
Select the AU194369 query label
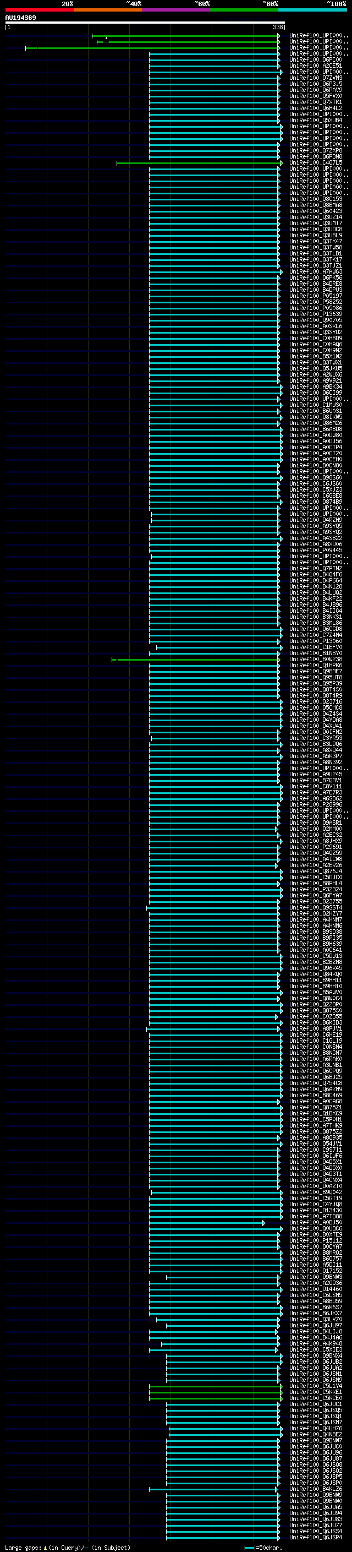pyautogui.click(x=20, y=18)
